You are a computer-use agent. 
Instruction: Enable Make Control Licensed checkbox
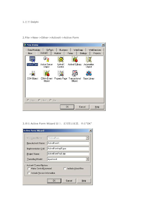tap(29, 169)
